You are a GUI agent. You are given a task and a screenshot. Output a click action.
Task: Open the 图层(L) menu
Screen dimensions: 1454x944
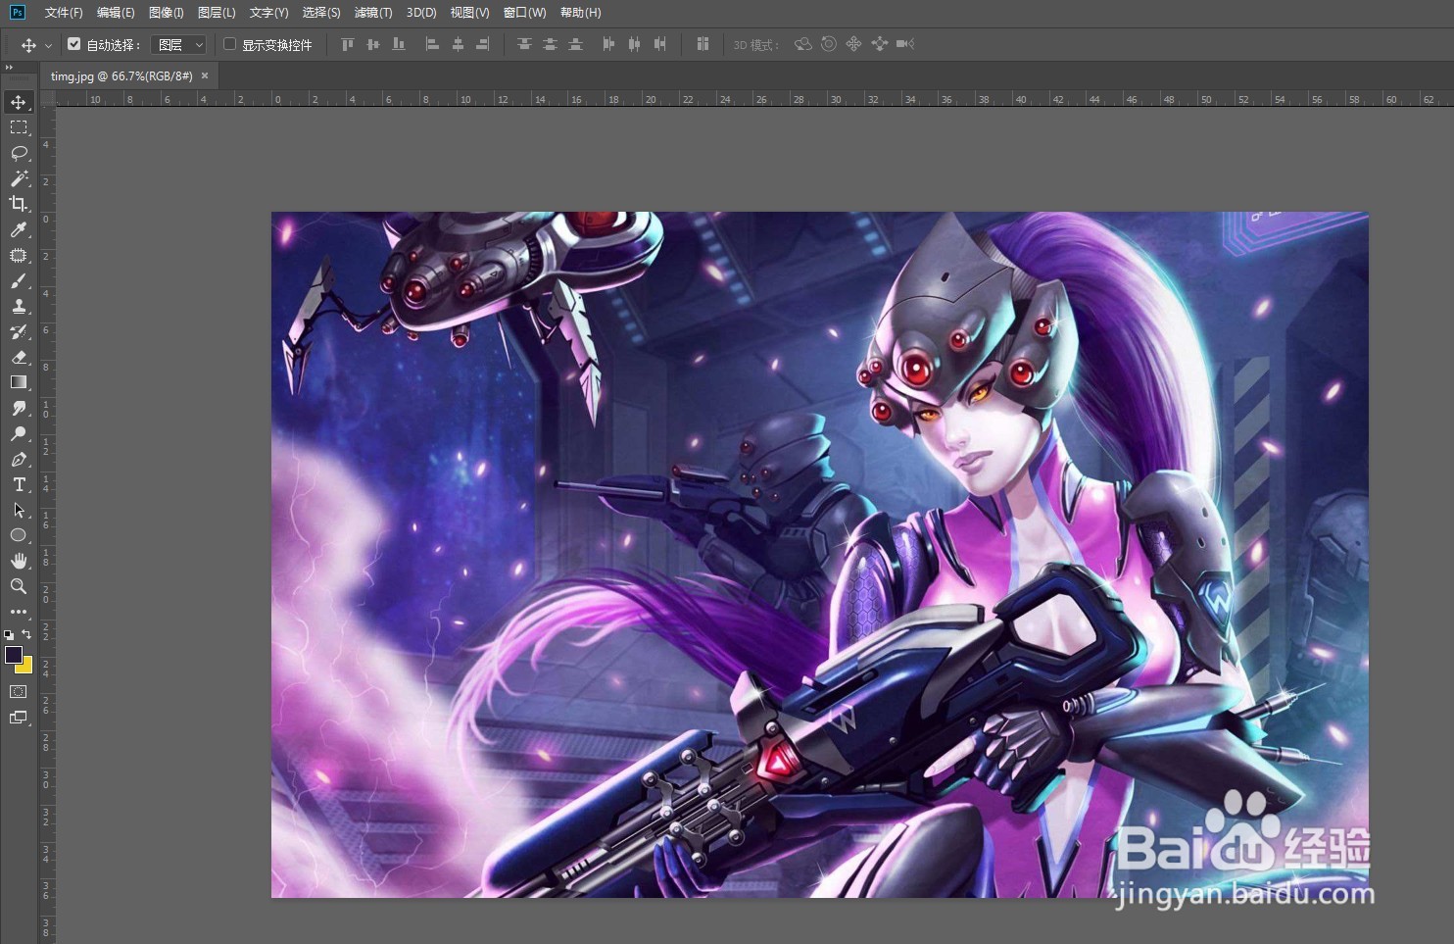click(x=217, y=13)
